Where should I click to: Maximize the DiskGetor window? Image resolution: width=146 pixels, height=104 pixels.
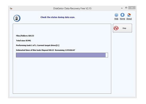[126, 8]
